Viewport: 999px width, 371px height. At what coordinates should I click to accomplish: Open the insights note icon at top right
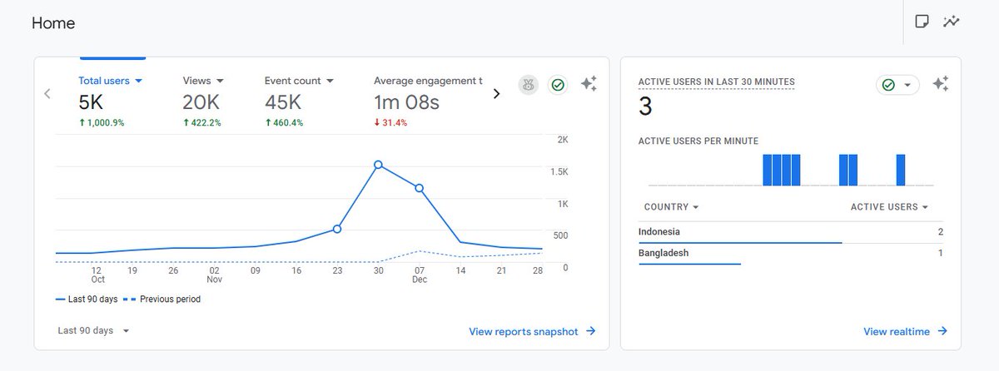coord(922,22)
